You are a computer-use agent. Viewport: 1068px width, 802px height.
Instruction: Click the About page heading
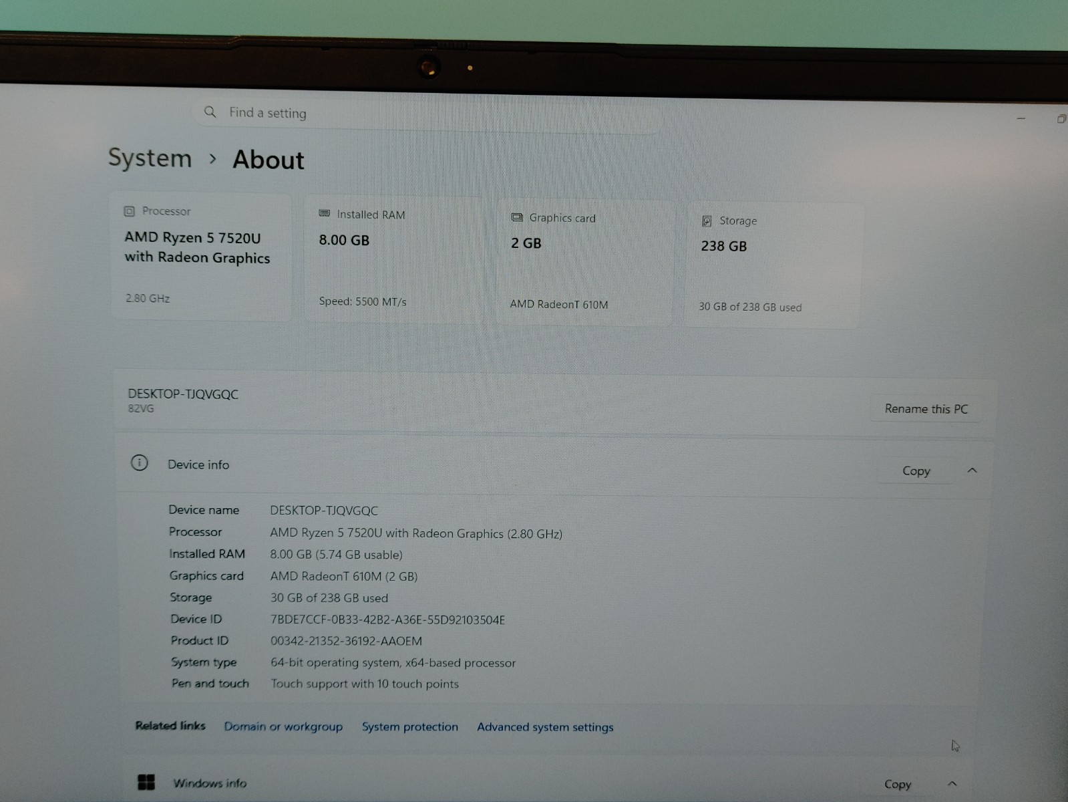(269, 160)
